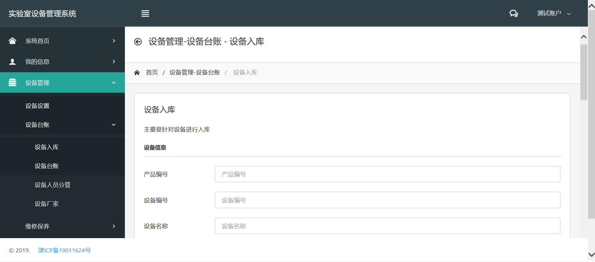Expand the 系统首页 menu arrow

(x=114, y=41)
